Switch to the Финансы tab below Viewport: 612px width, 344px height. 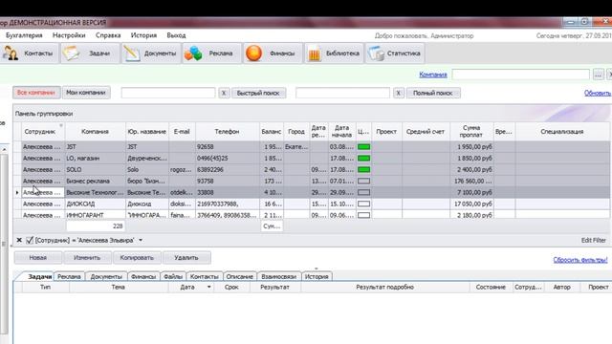(143, 276)
